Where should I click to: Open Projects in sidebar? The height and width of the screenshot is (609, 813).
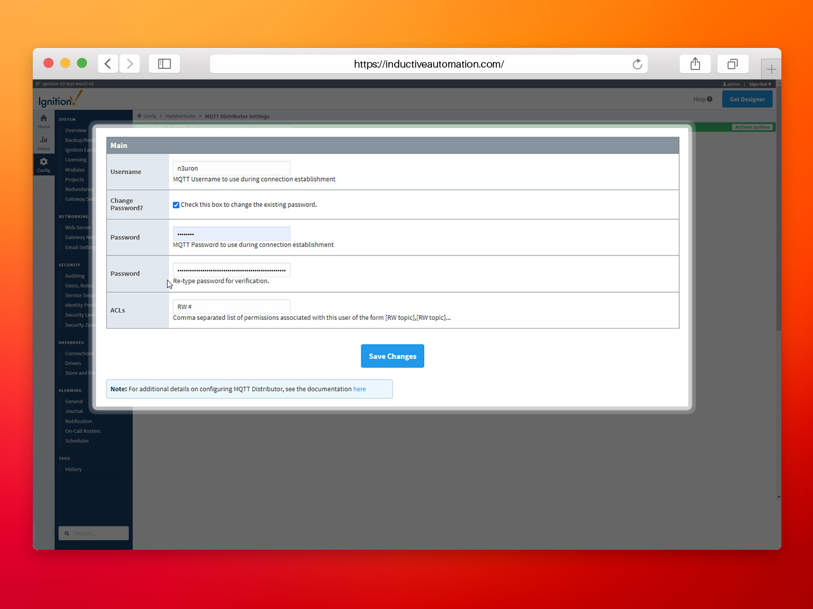(x=74, y=179)
